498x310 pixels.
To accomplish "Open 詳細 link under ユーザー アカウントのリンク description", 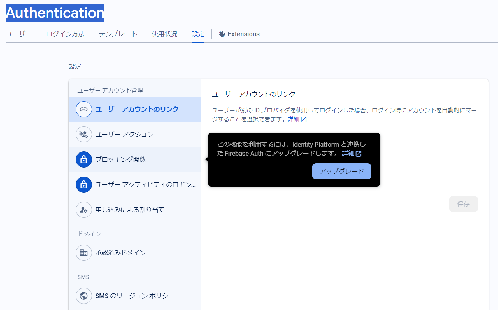I will click(x=294, y=119).
